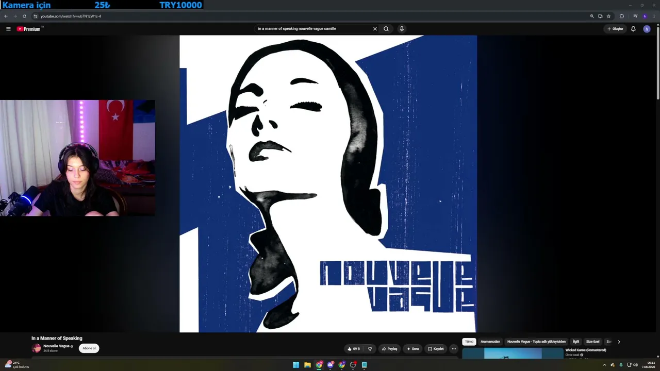Image resolution: width=660 pixels, height=371 pixels.
Task: Open Wicked Game (Remastered) video title
Action: [x=586, y=350]
